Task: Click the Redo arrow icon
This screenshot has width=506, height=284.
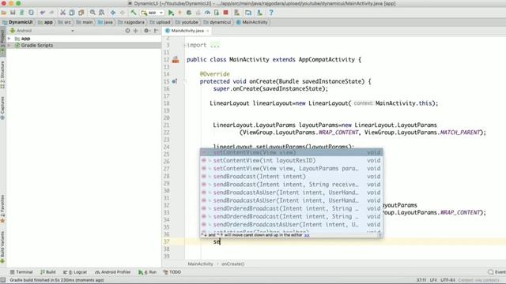Action: pos(51,13)
